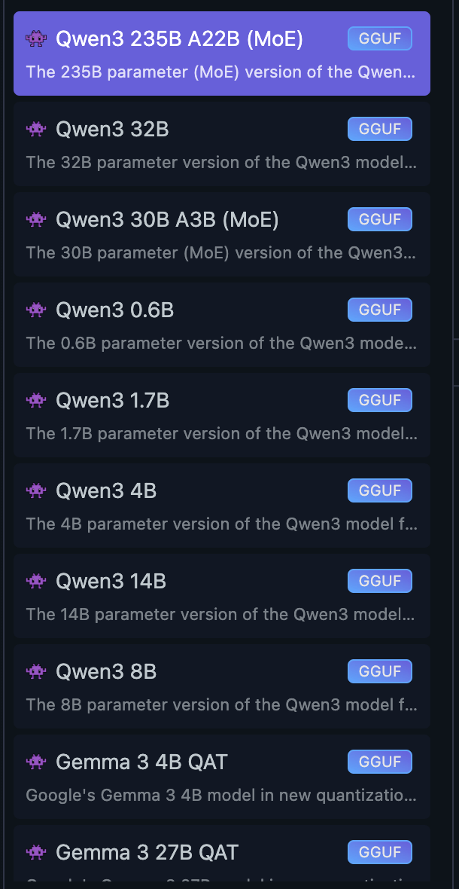Click the GGUF badge on Gemma 3 27B QAT

(x=379, y=852)
